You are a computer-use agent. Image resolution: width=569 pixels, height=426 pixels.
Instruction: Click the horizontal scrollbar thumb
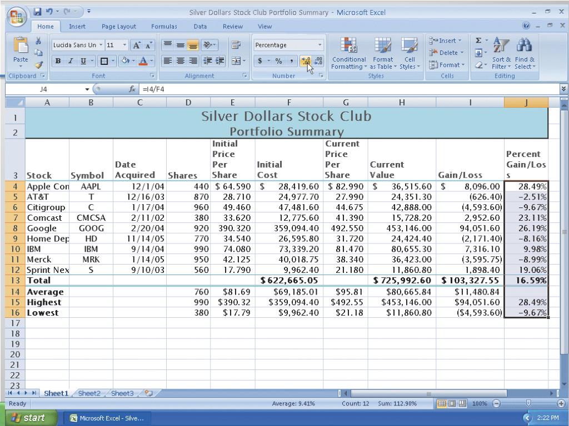428,393
